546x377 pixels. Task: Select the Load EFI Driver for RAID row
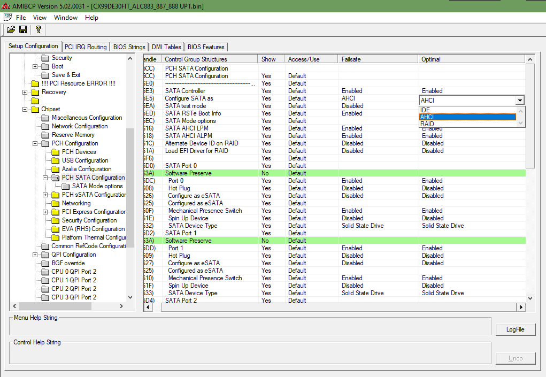(334, 151)
